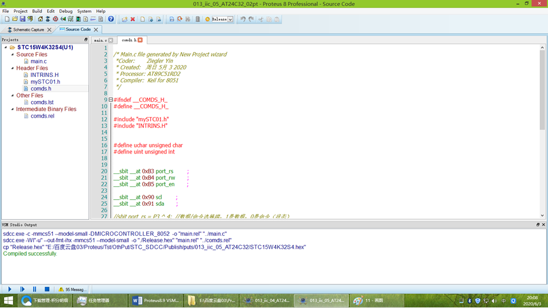The image size is (548, 308).
Task: Open the Project Notes icon
Action: [x=101, y=19]
